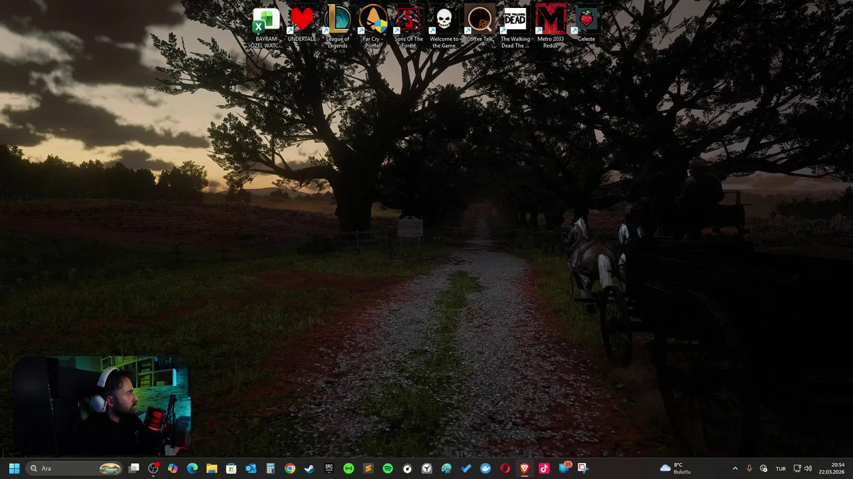Screen dimensions: 853x479
Task: Open the volume speaker tray icon
Action: (x=808, y=468)
